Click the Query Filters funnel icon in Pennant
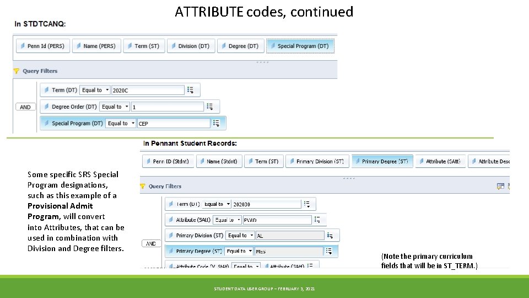529x298 pixels. (142, 186)
